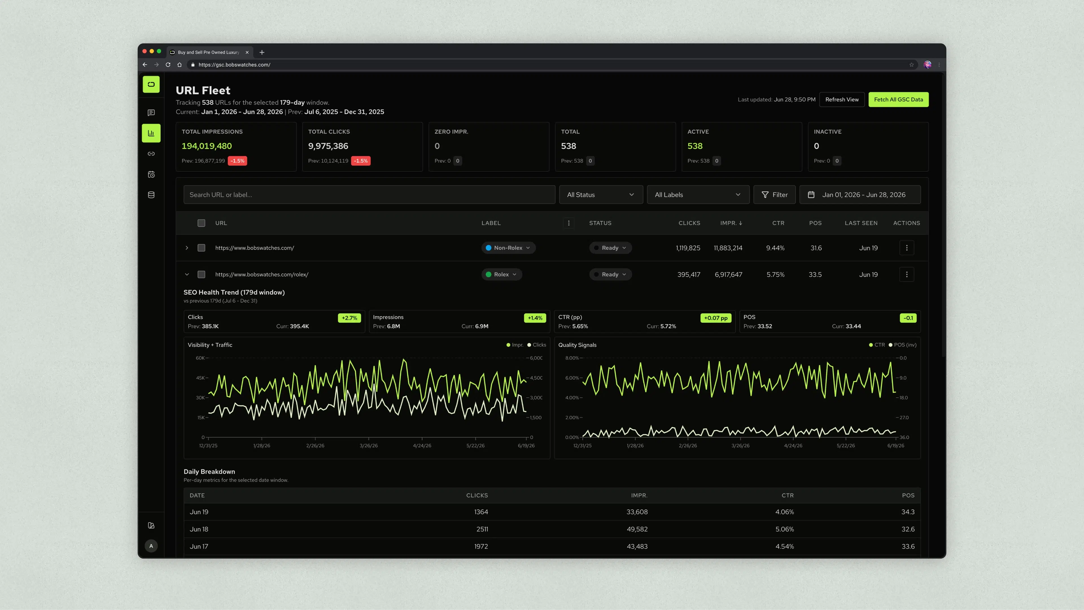Click the green app logo icon in the sidebar
This screenshot has width=1084, height=610.
pos(151,84)
